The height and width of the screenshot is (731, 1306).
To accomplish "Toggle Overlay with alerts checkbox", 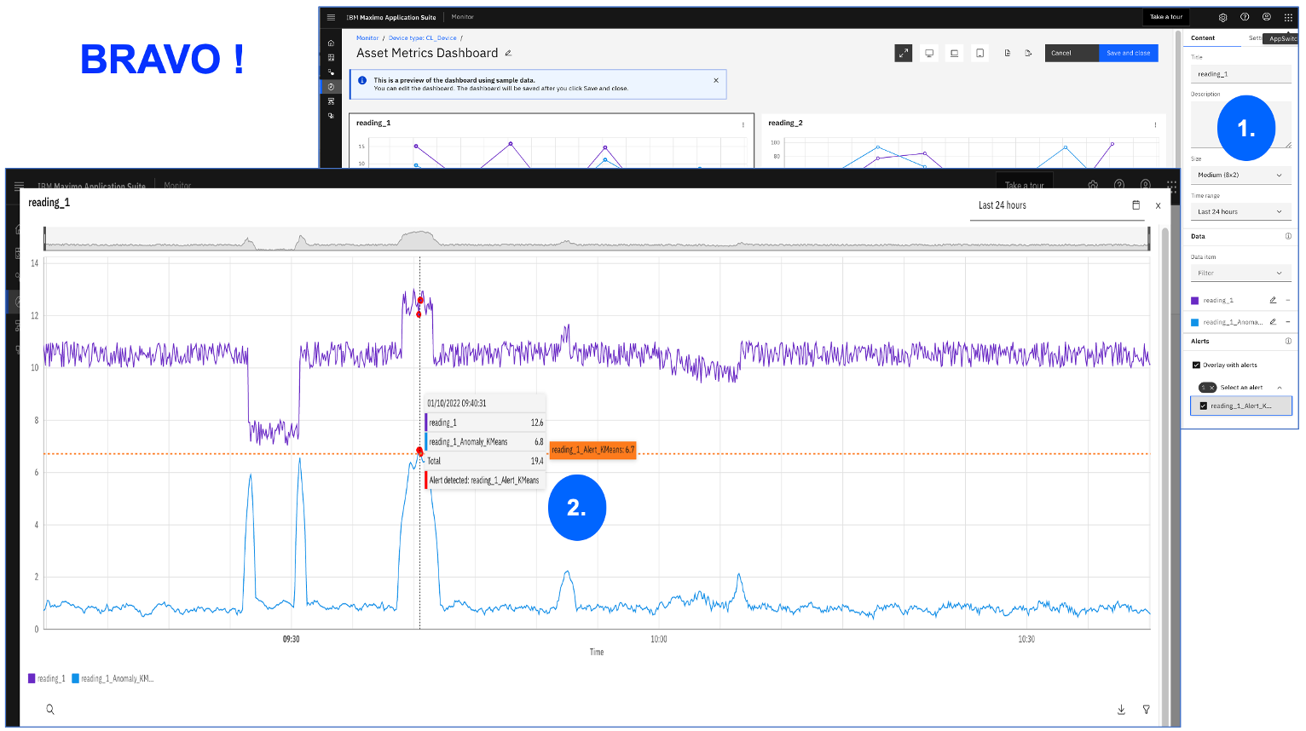I will 1196,365.
